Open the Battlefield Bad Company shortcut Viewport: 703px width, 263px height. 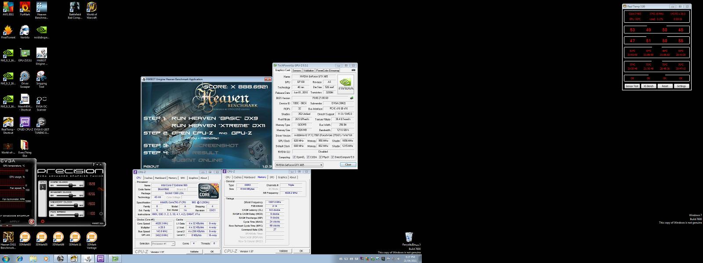(75, 10)
